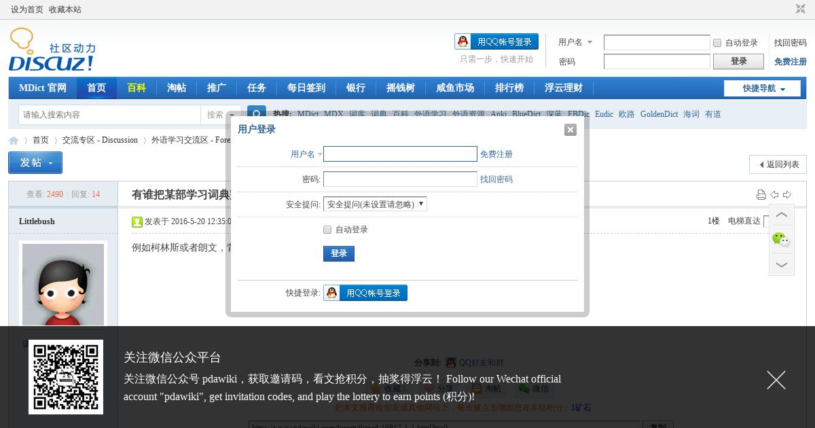Click the scroll-down chevron icon
The image size is (815, 428).
(782, 264)
